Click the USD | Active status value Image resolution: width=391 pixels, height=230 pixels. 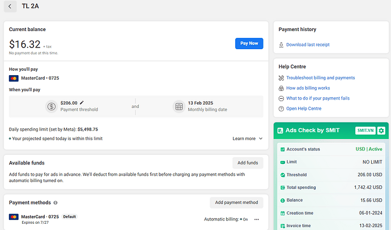[x=369, y=149]
